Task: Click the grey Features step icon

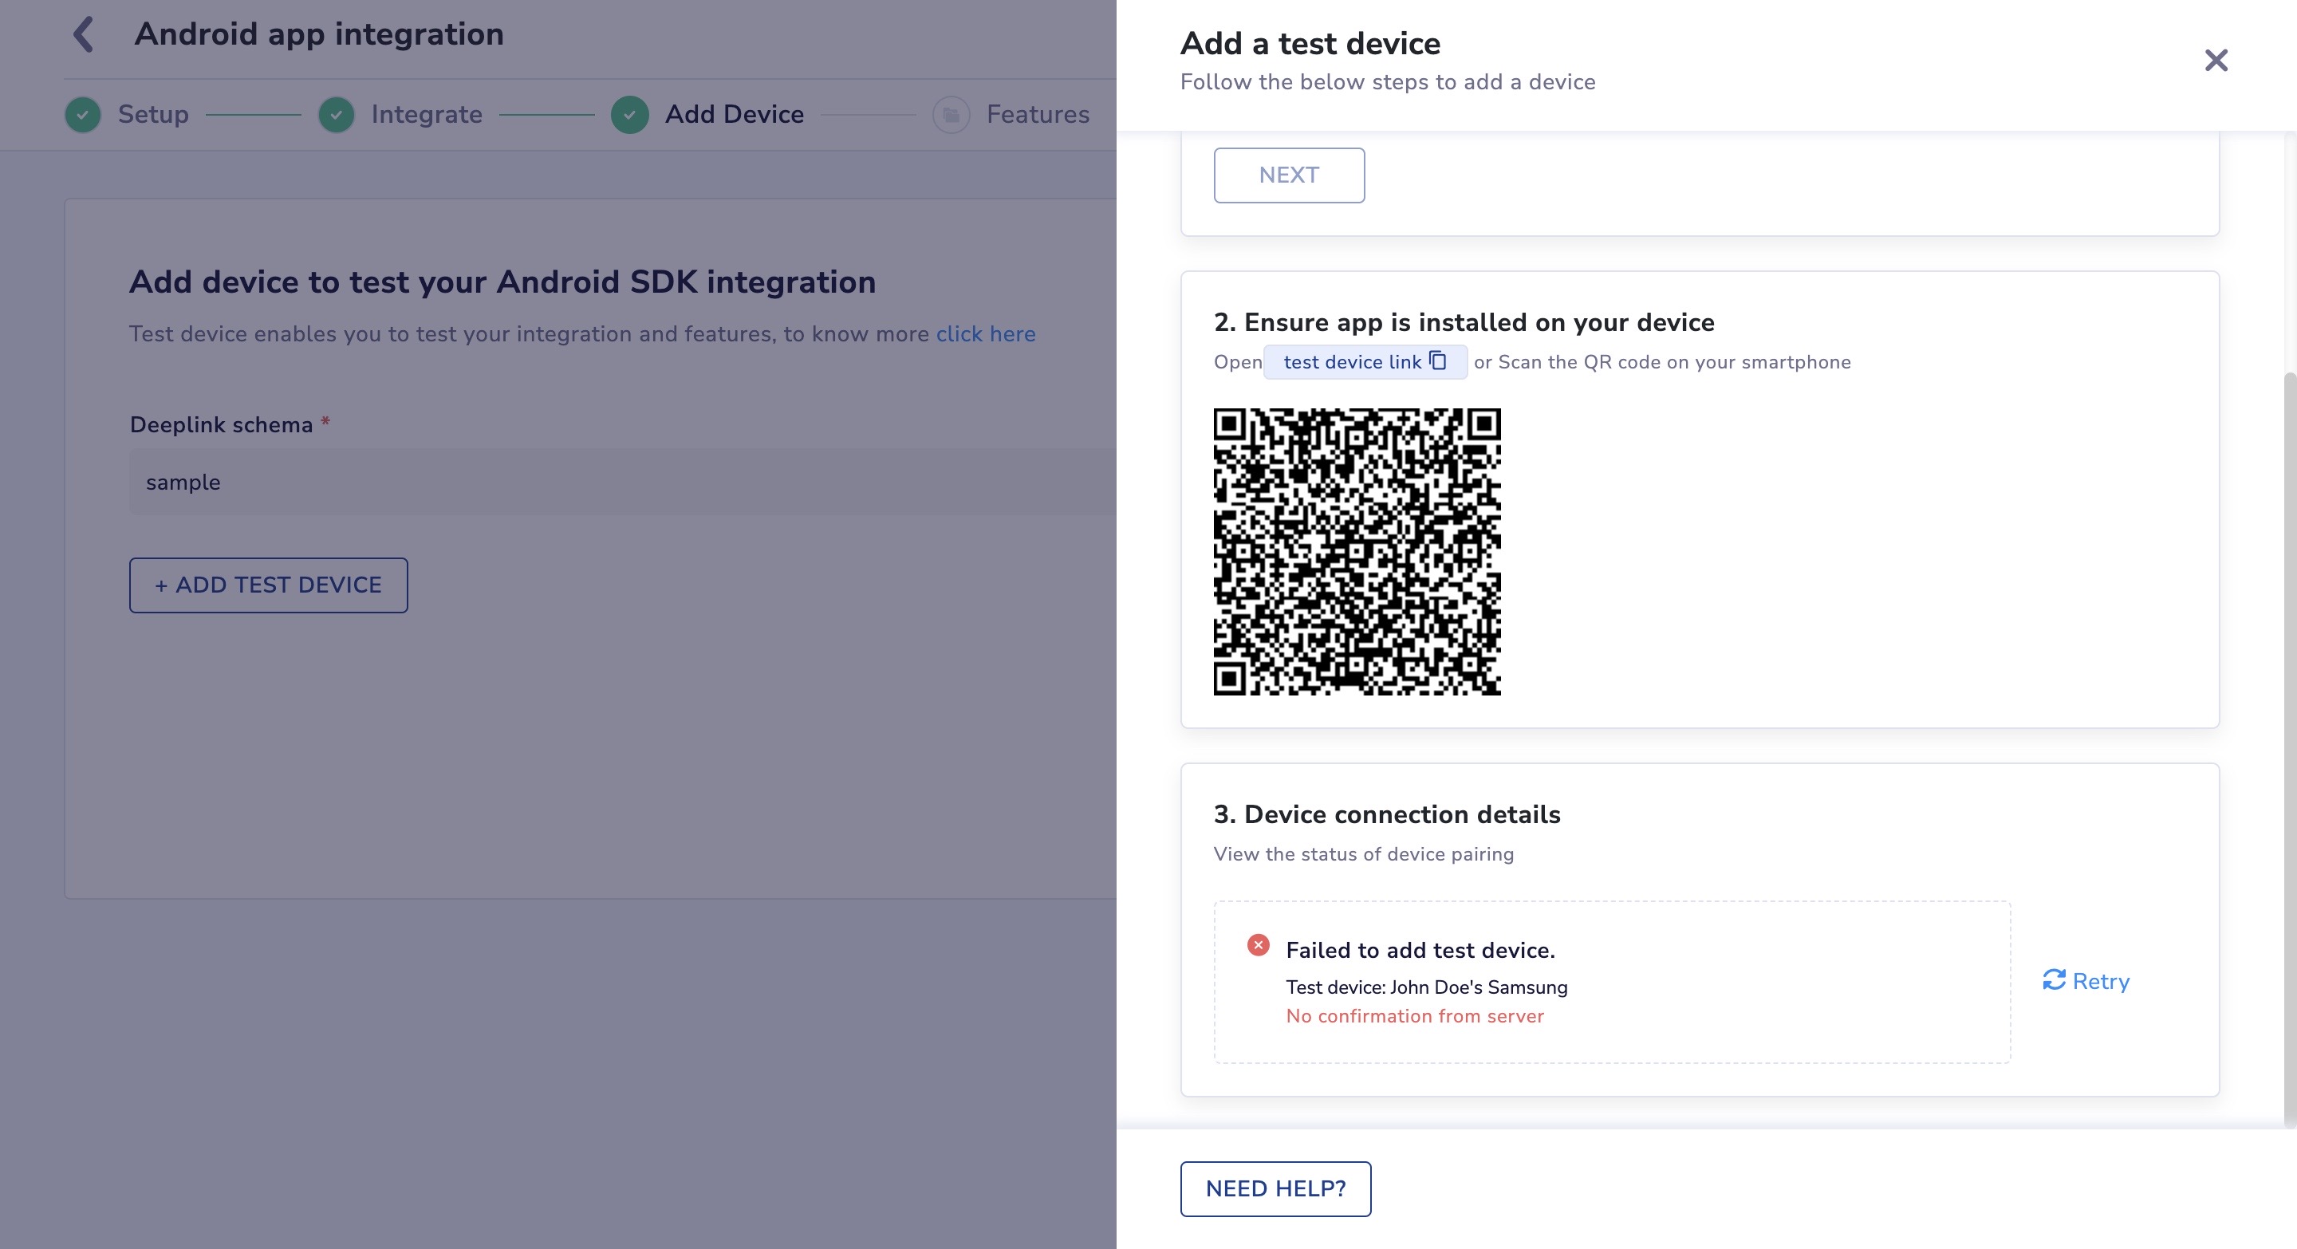Action: (951, 115)
